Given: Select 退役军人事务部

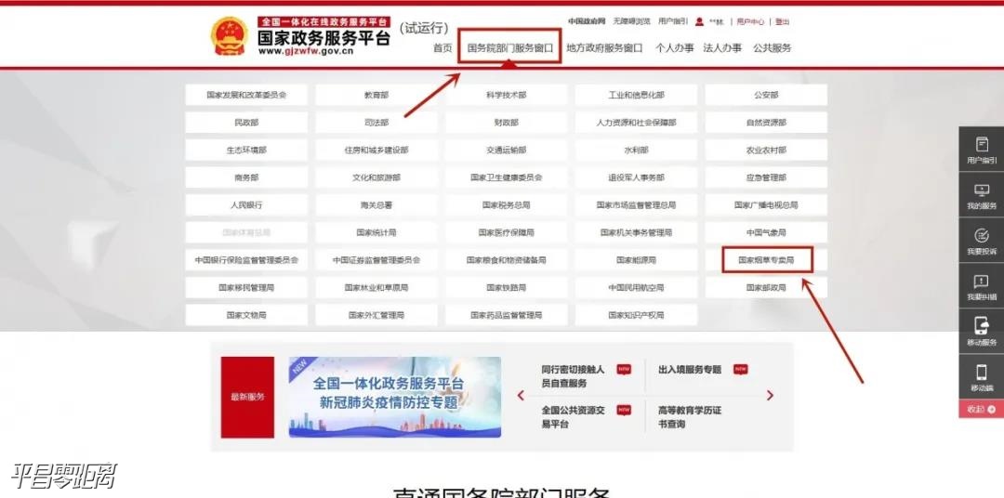Looking at the screenshot, I should 637,177.
